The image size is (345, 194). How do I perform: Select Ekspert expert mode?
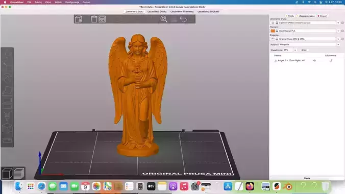pos(323,16)
